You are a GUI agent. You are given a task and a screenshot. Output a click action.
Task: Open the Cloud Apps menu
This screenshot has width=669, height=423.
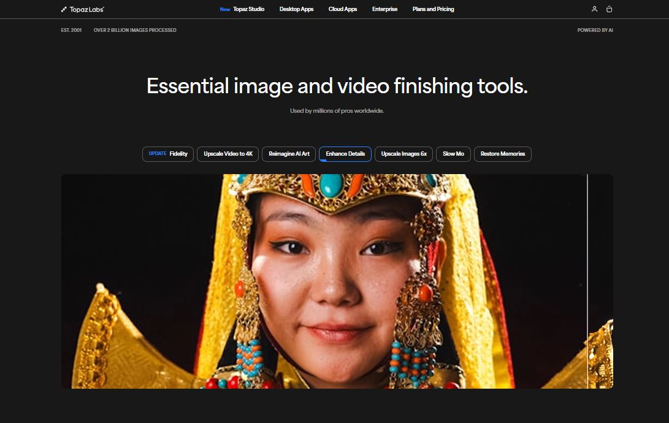coord(343,9)
